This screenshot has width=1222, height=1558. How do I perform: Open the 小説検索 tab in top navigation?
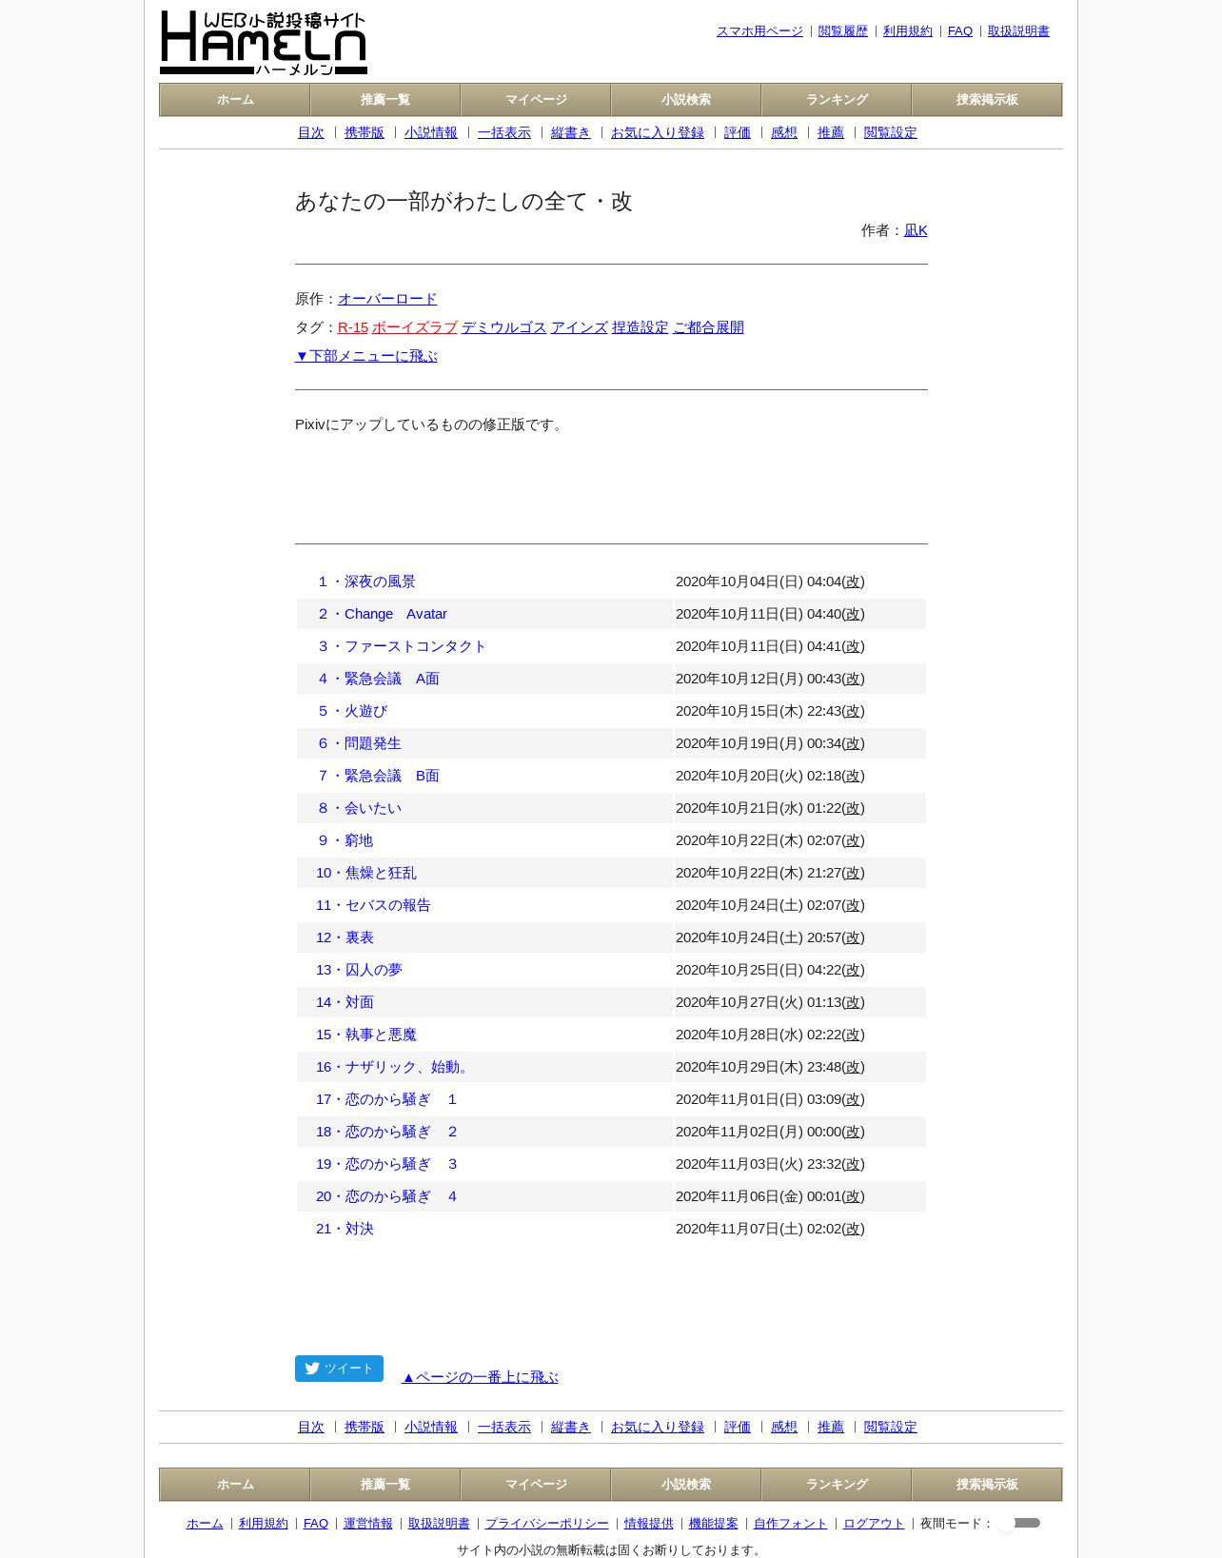click(x=686, y=100)
